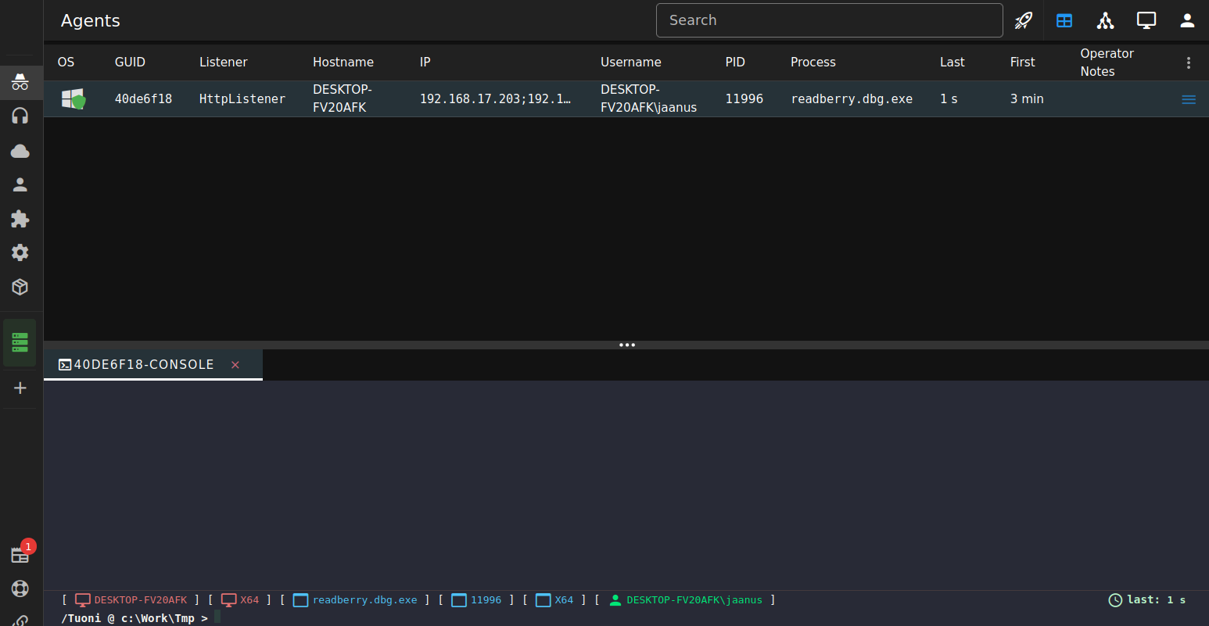The height and width of the screenshot is (626, 1209).
Task: Click the rocket icon in top bar
Action: tap(1024, 20)
